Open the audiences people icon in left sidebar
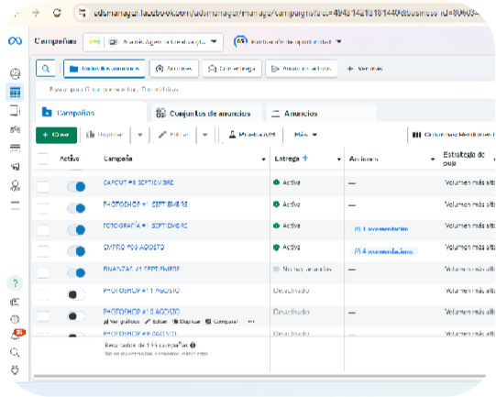496x397 pixels. tap(15, 129)
